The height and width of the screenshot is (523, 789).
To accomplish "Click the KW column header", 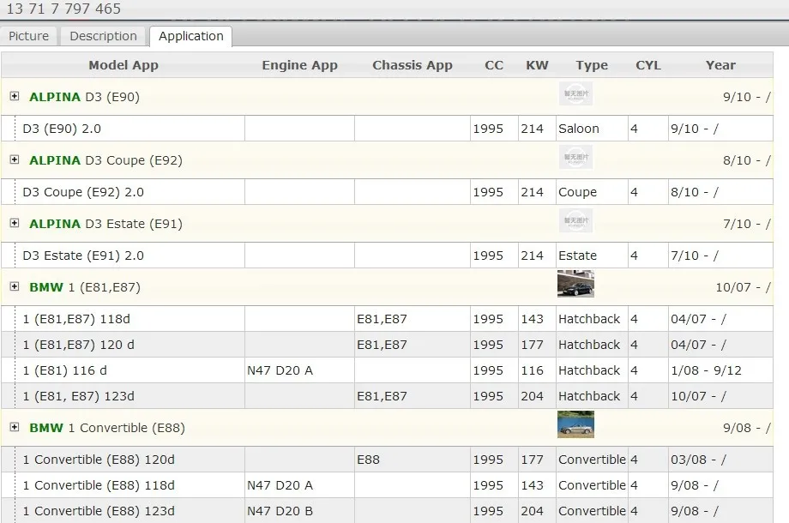I will point(538,65).
